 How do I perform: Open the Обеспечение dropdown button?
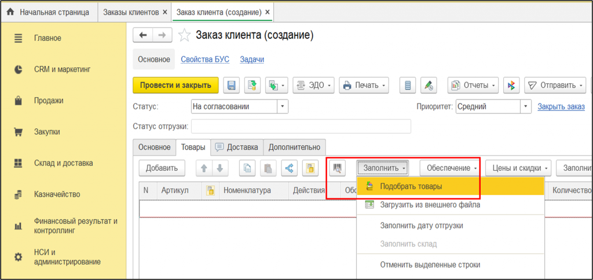pyautogui.click(x=451, y=168)
